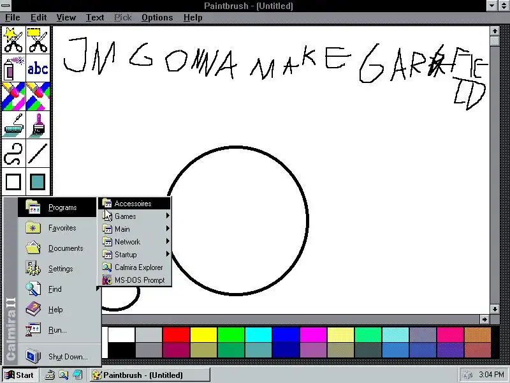Pick the bright blue color swatch
The height and width of the screenshot is (383, 510).
tap(286, 334)
